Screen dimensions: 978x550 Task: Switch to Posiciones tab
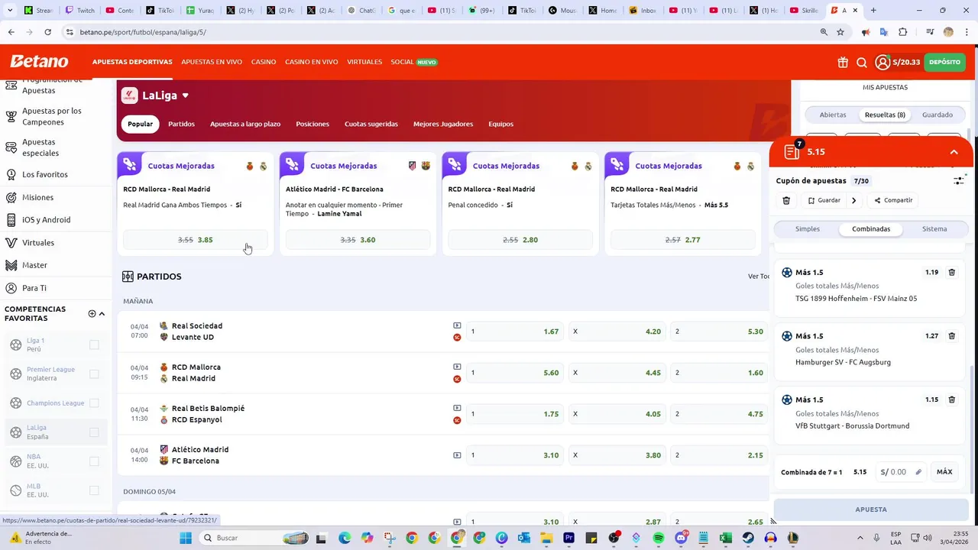[313, 124]
